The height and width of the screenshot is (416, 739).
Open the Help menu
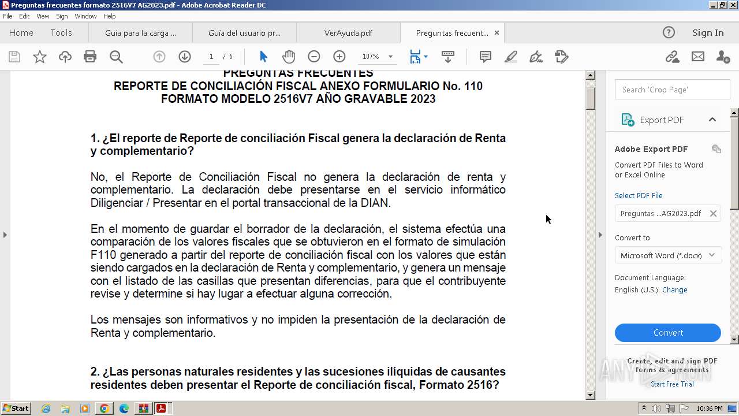110,16
